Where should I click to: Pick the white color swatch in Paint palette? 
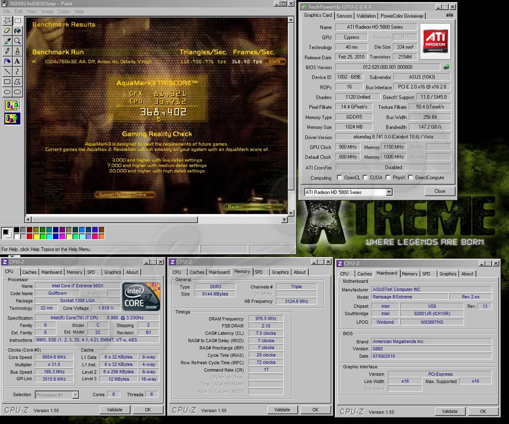pyautogui.click(x=16, y=236)
